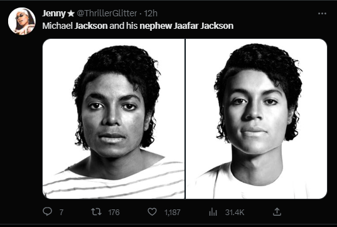Image resolution: width=337 pixels, height=227 pixels.
Task: Click the display name Jenny
Action: pos(54,13)
